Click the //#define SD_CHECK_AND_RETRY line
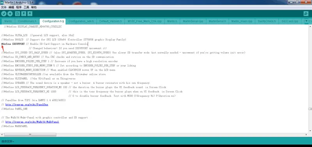Screen dimensions: 312x147 click(58, 57)
